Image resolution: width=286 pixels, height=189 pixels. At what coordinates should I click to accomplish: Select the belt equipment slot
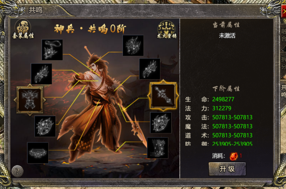point(38,153)
